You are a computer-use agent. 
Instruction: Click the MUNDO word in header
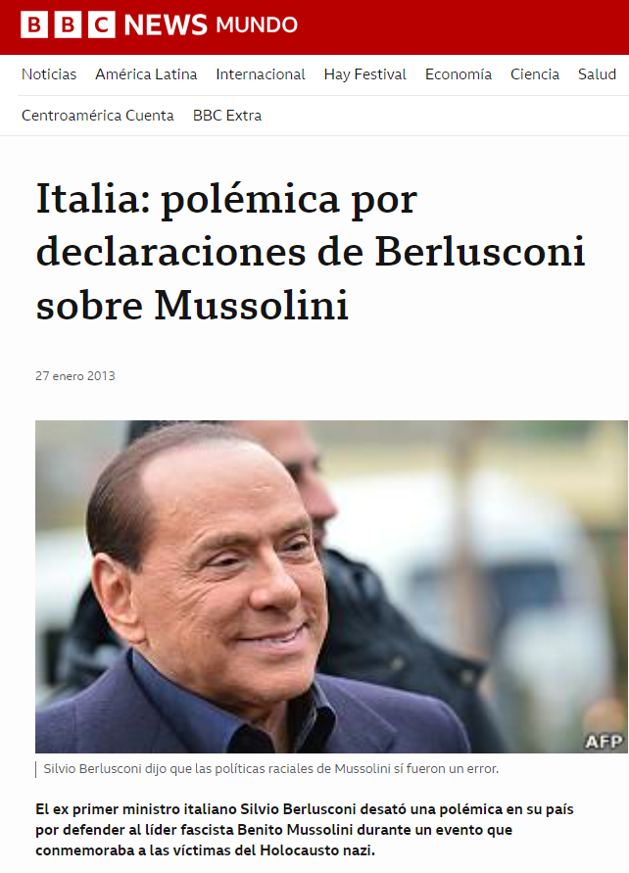click(x=257, y=25)
